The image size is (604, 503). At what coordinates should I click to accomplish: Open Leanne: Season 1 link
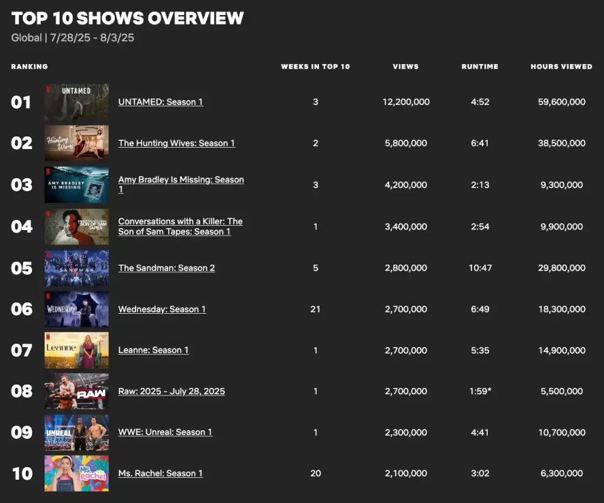153,350
